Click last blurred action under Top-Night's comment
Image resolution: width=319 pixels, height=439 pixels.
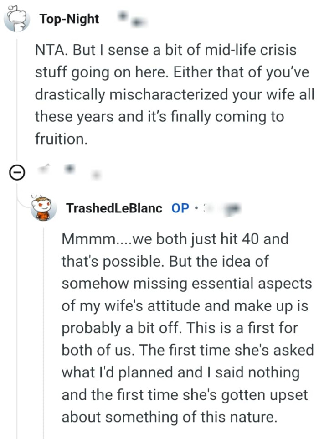pos(95,174)
